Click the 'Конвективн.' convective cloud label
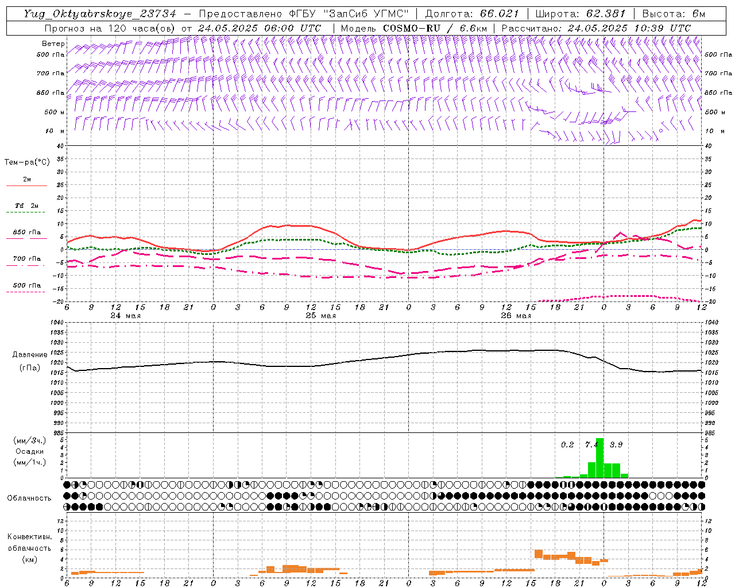Viewport: 735px width, 588px height. (29, 537)
